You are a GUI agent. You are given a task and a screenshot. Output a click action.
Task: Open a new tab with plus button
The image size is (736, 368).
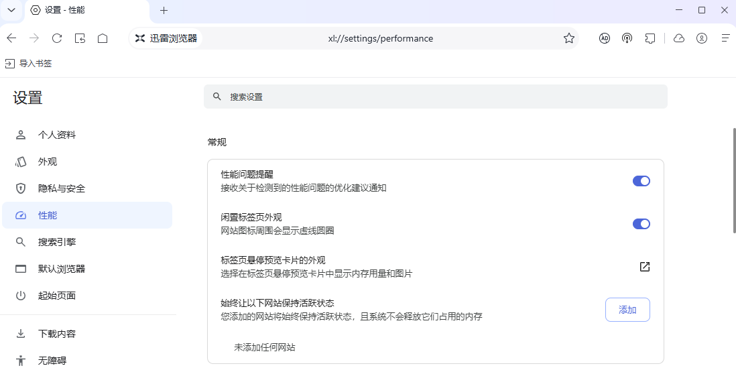pyautogui.click(x=164, y=10)
